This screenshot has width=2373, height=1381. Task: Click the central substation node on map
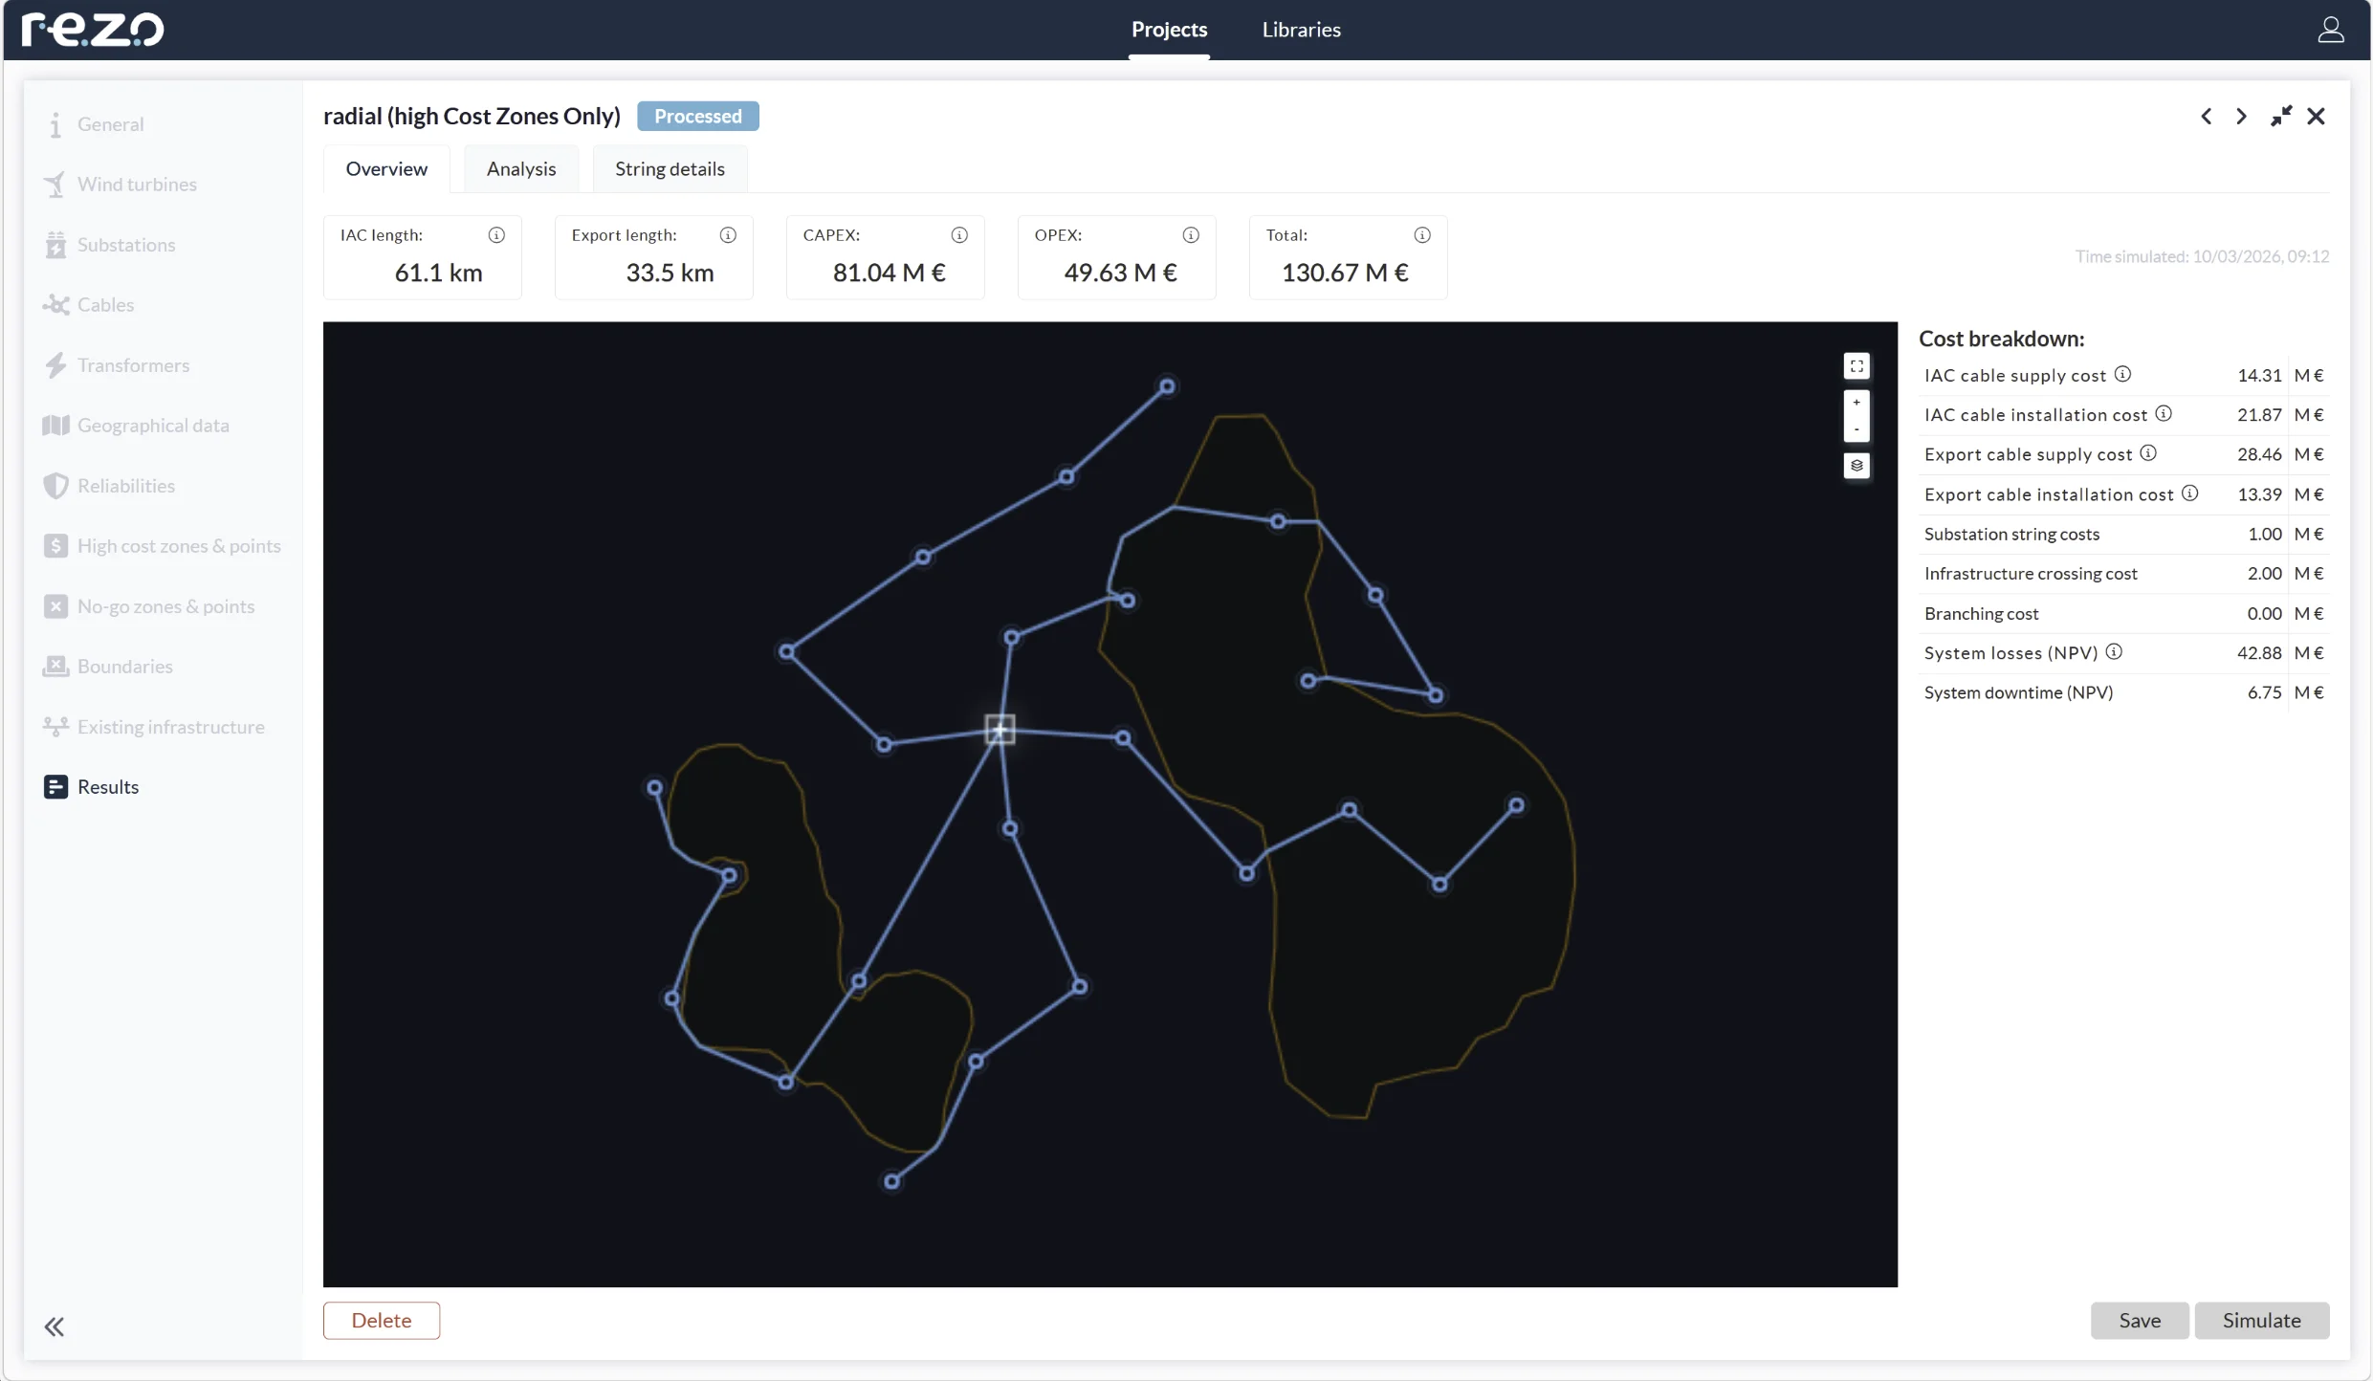pos(1000,730)
